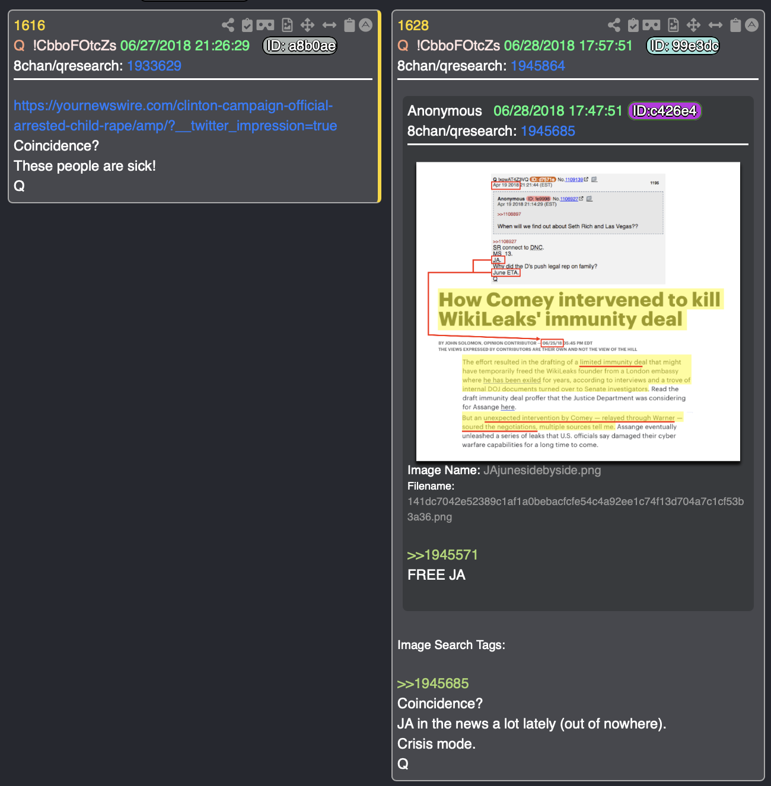Open 8chan post link 1945864

(x=538, y=66)
